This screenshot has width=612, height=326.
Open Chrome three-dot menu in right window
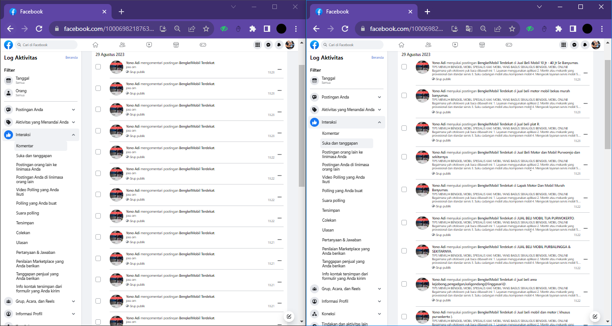pos(602,29)
